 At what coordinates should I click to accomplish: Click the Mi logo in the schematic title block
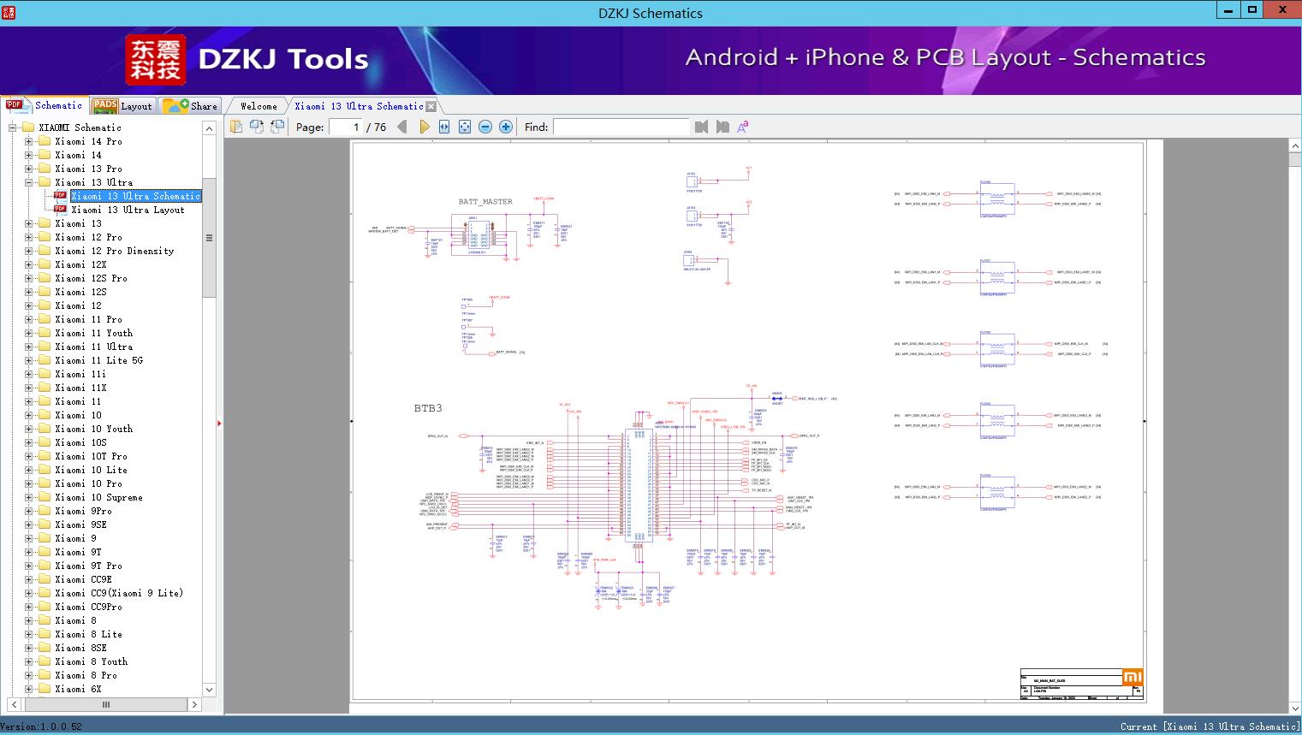pyautogui.click(x=1132, y=677)
